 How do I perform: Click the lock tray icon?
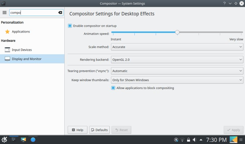[x=188, y=140]
